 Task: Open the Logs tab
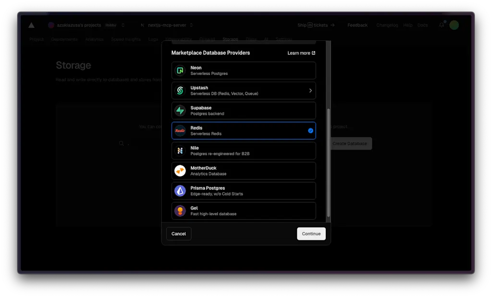(153, 39)
